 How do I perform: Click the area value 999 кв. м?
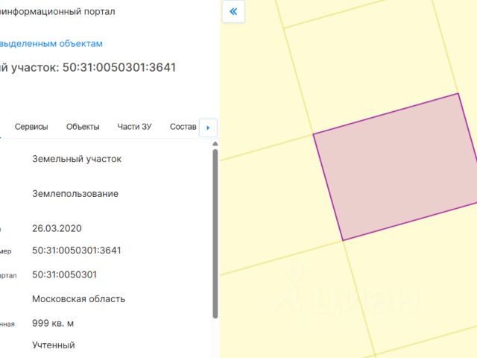click(53, 323)
